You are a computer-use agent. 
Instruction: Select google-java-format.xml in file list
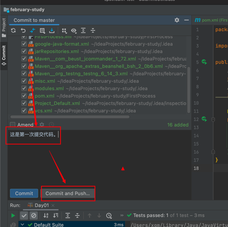coord(62,44)
